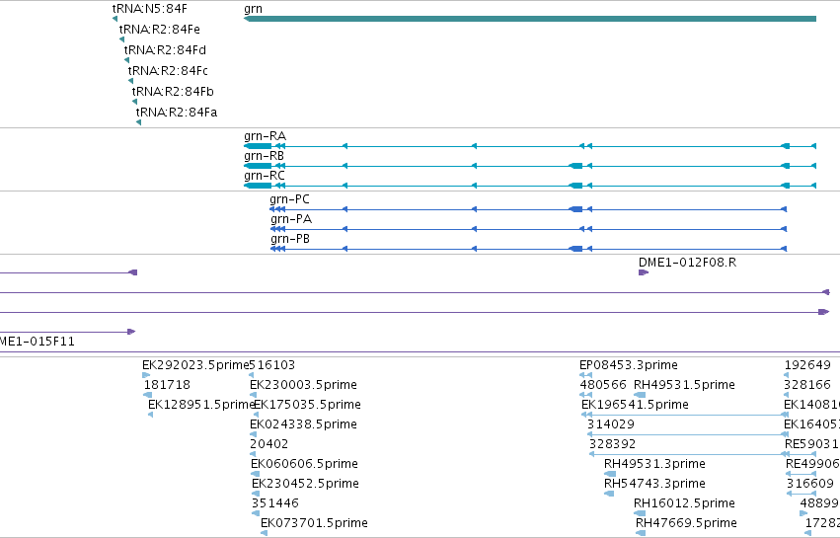Select the 181718 EST label
This screenshot has height=538, width=840.
(x=167, y=385)
